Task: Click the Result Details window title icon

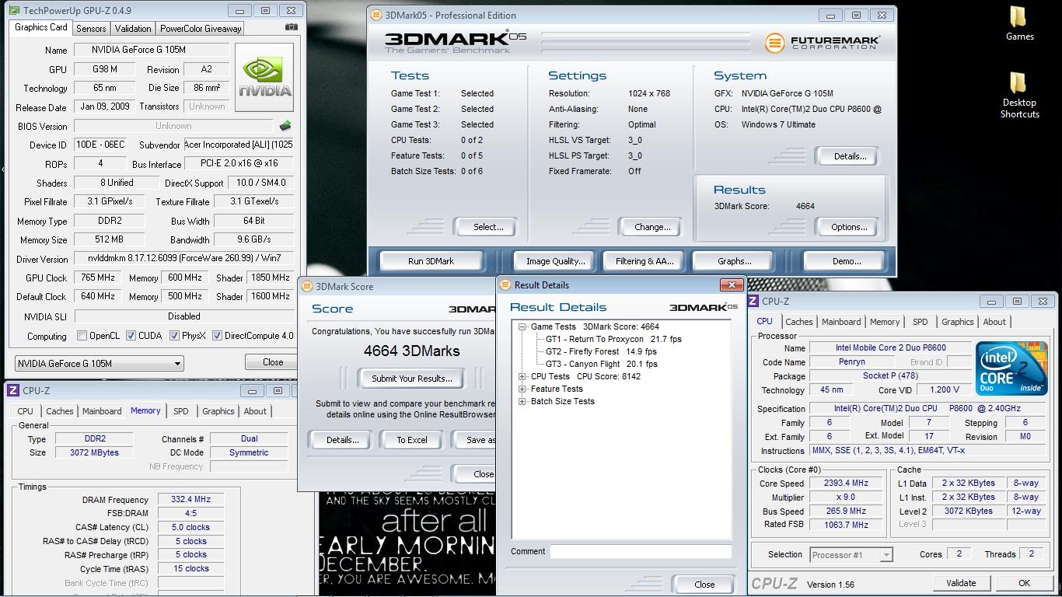Action: pos(505,285)
